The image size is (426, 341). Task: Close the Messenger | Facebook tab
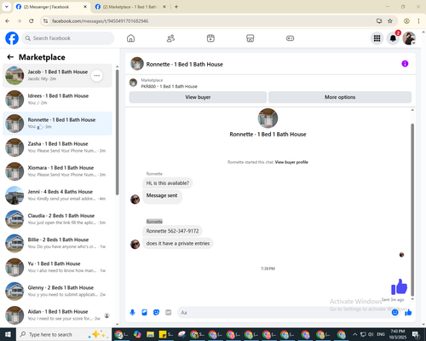tap(85, 7)
